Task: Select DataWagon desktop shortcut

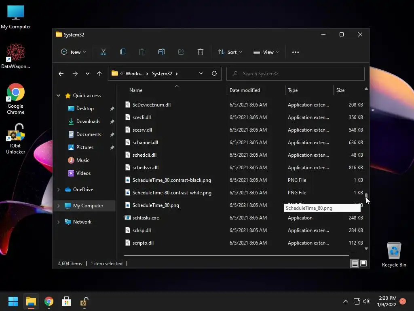Action: point(16,56)
